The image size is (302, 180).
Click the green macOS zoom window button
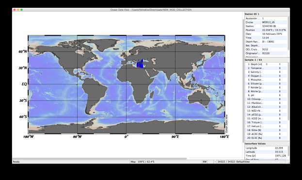21,10
